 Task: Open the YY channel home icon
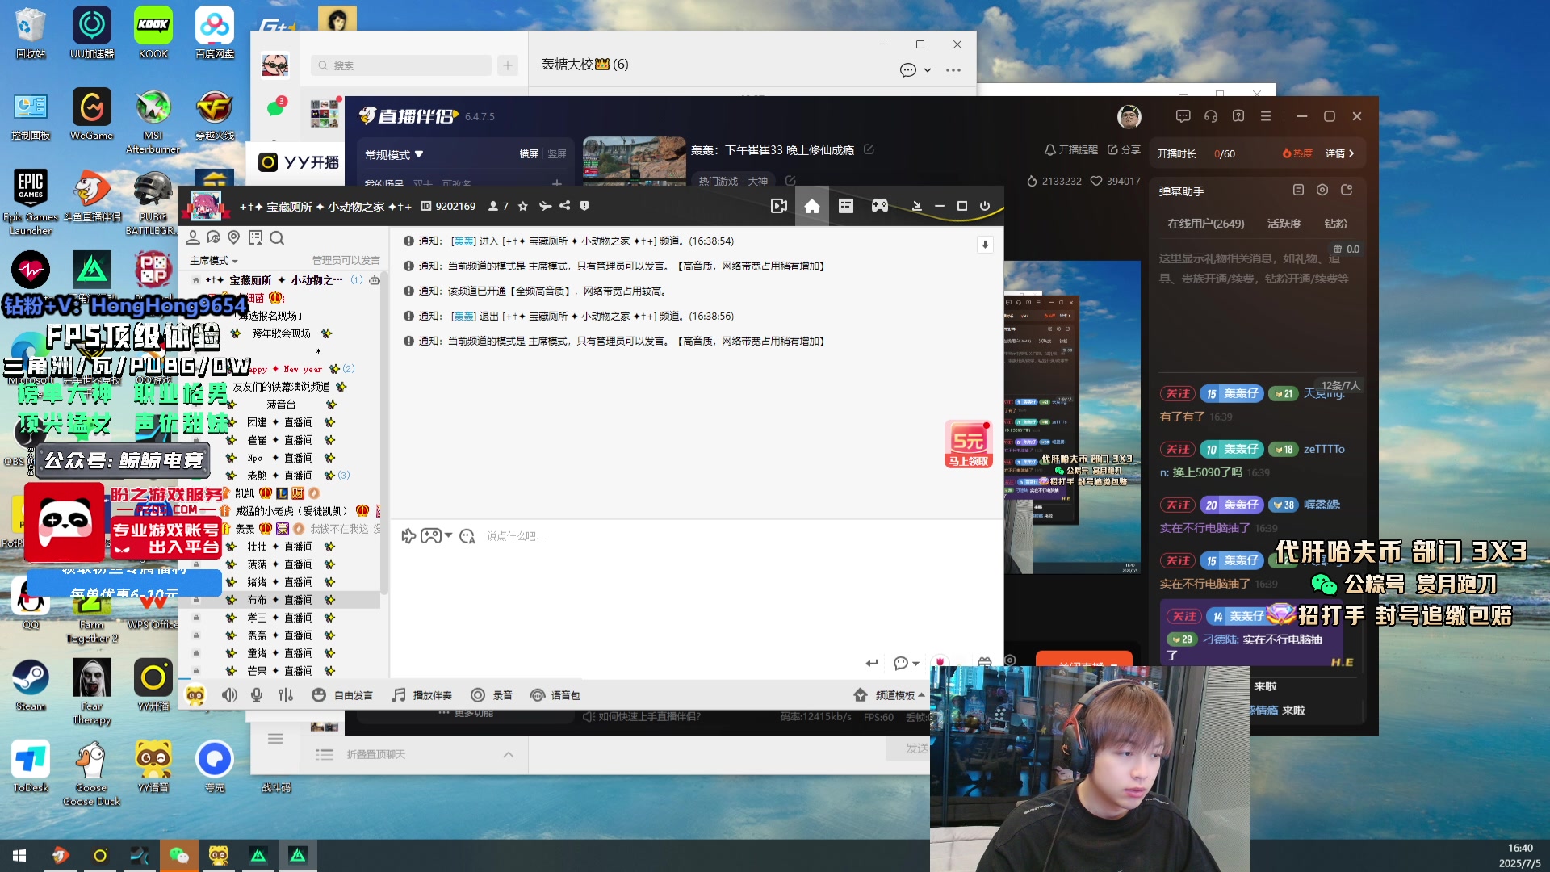tap(812, 207)
